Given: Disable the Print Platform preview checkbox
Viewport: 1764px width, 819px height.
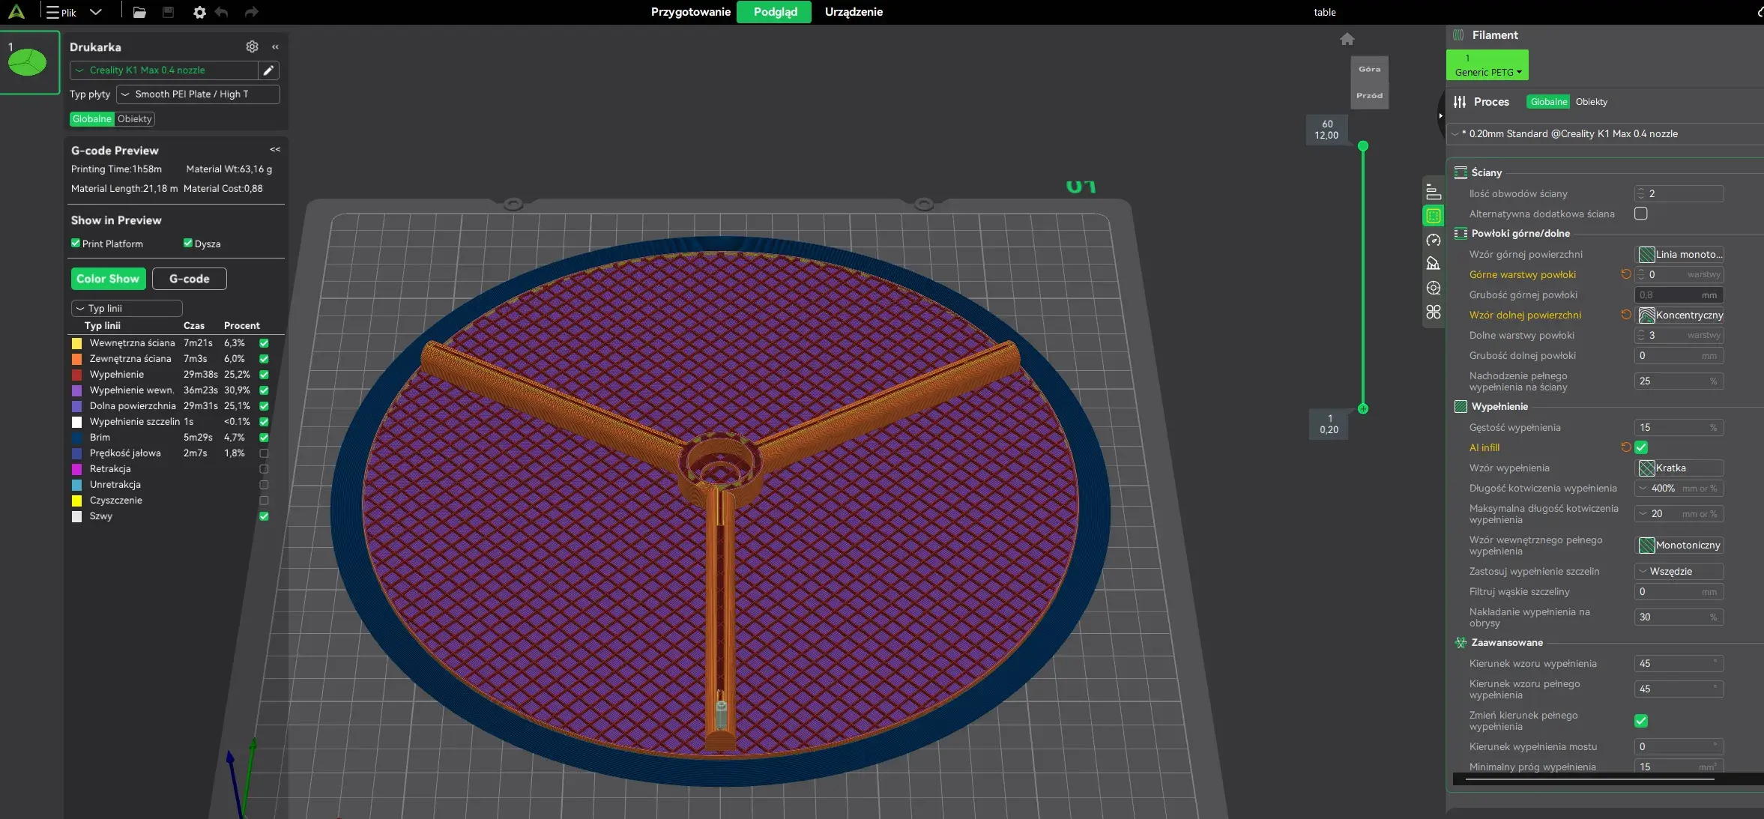Looking at the screenshot, I should pos(76,244).
